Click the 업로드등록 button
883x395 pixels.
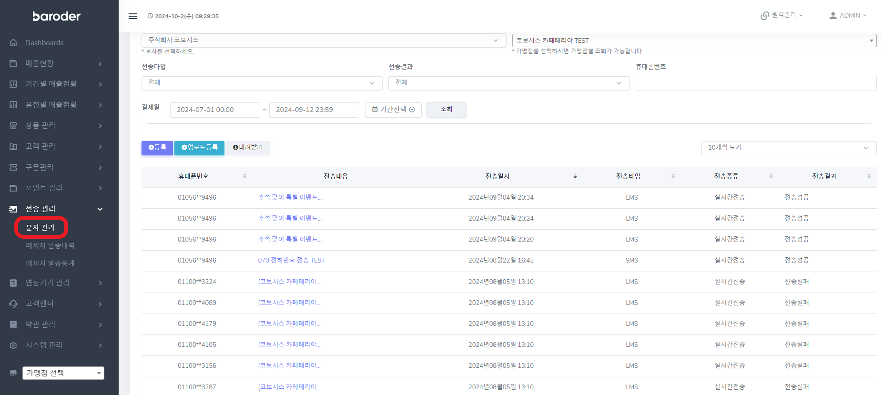[x=199, y=148]
